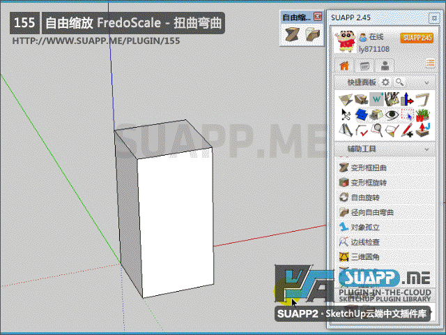Click the blue overlapping squares icon
The image size is (446, 335).
361,114
